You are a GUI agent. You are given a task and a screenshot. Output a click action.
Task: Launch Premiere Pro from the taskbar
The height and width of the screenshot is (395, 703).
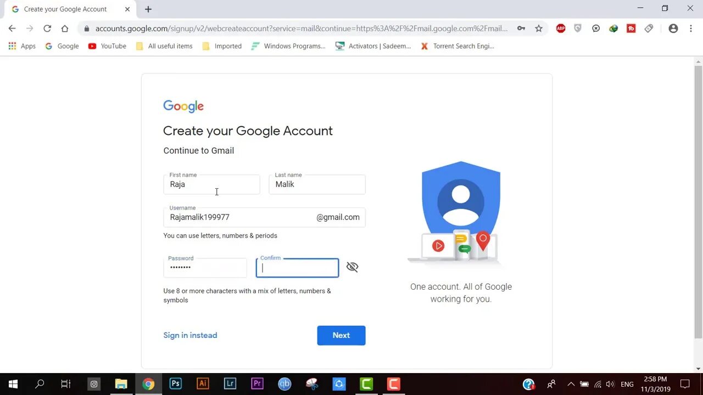point(257,384)
